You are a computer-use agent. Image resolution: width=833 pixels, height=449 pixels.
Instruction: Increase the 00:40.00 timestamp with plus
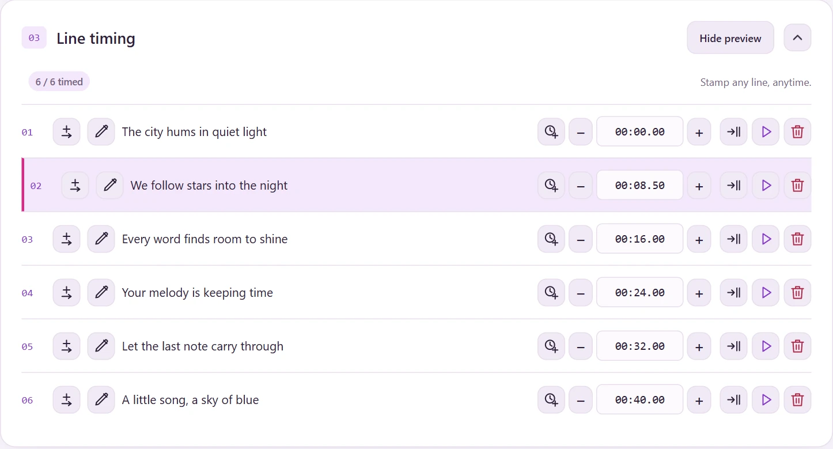pos(699,400)
